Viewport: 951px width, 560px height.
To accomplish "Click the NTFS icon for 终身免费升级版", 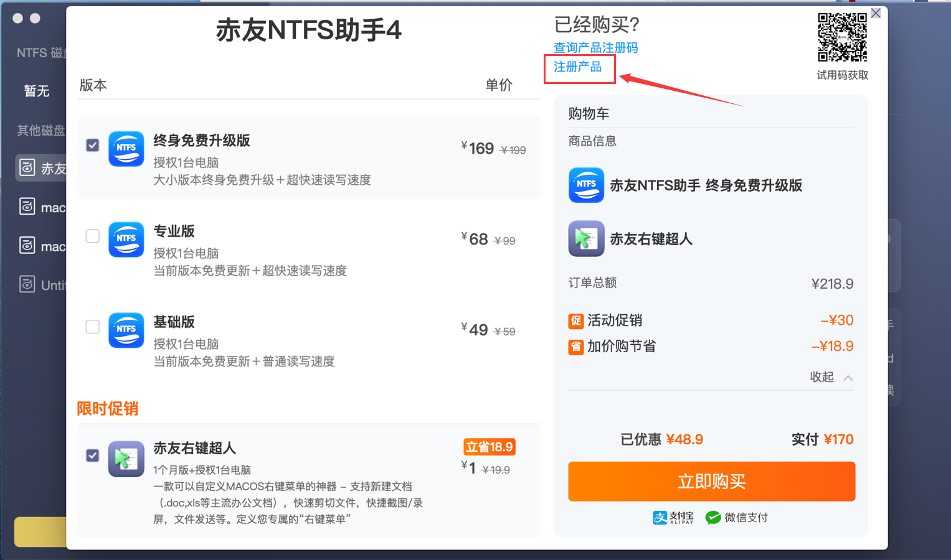I will coord(126,149).
